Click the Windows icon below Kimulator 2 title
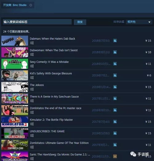The image size is (154, 161). (x=32, y=124)
